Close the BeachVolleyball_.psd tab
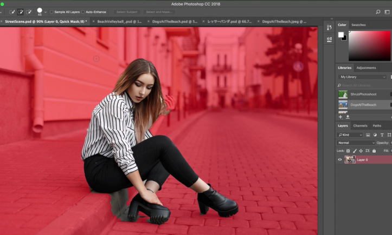Image resolution: width=392 pixels, height=235 pixels. 93,22
